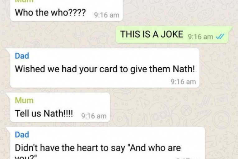Click the 9:16 am timestamp on the joke message
This screenshot has width=238, height=159.
200,37
